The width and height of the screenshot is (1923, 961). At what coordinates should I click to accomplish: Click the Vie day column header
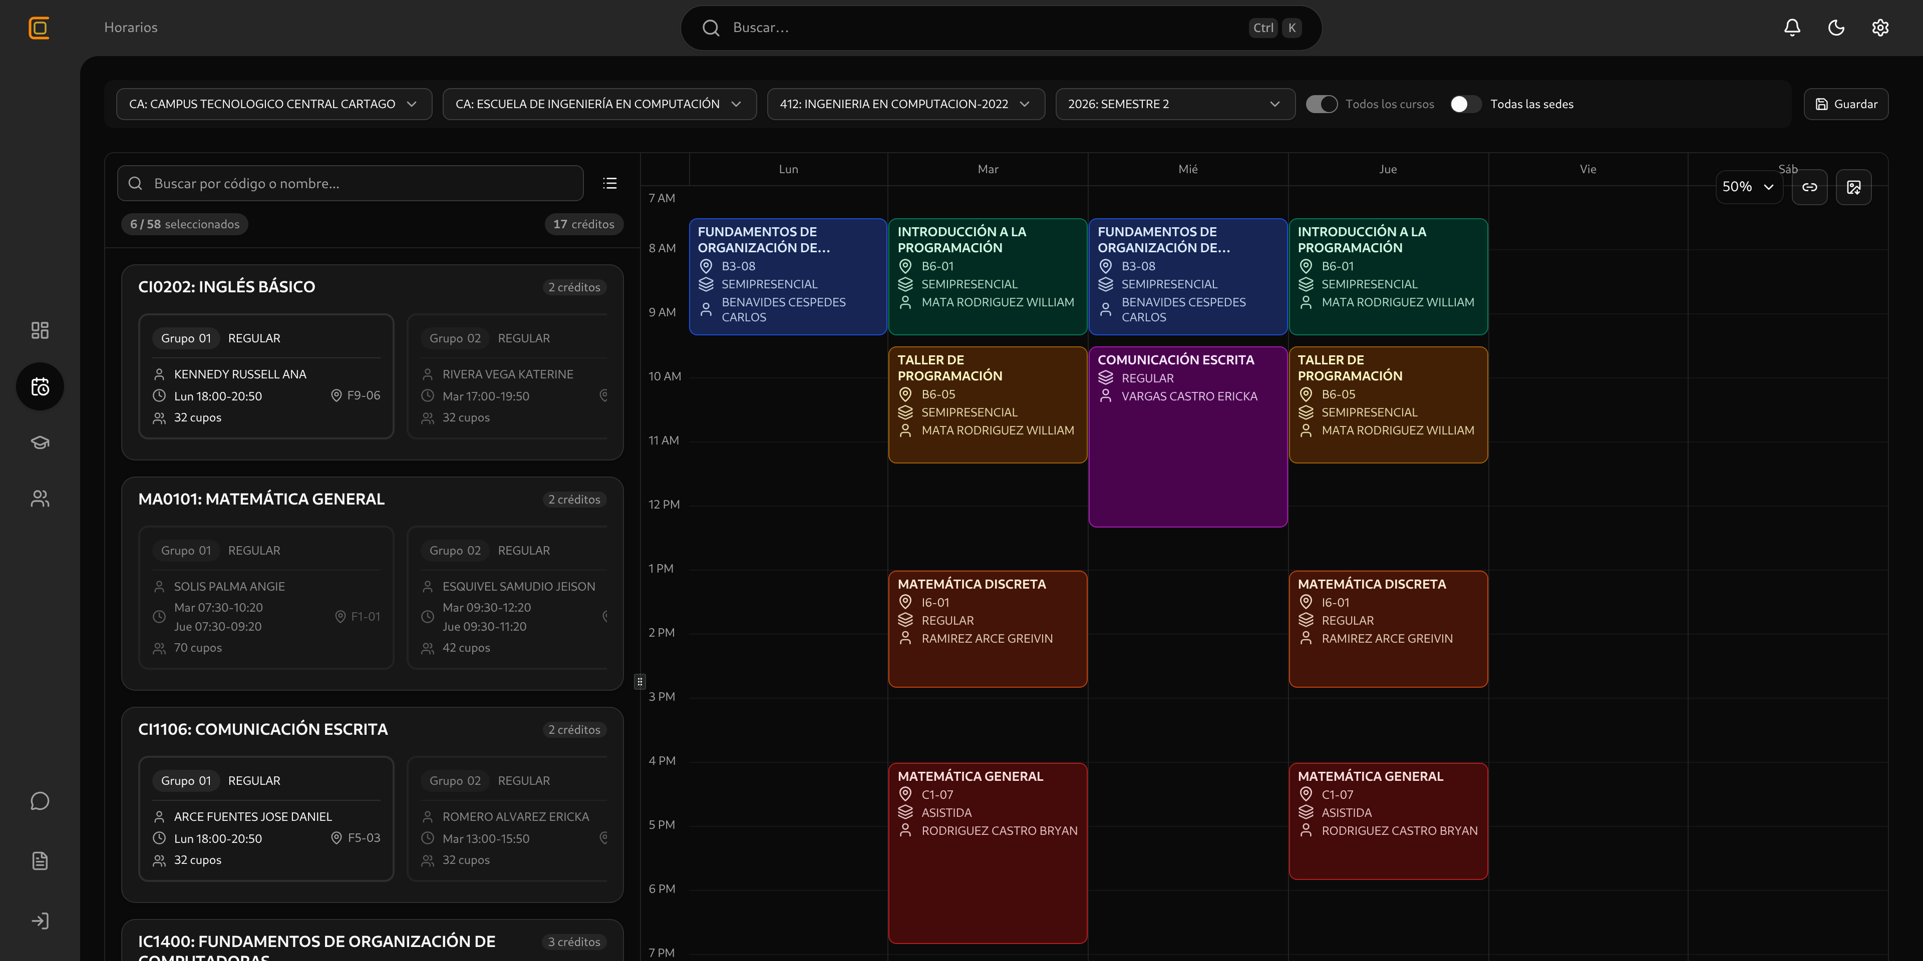coord(1588,169)
